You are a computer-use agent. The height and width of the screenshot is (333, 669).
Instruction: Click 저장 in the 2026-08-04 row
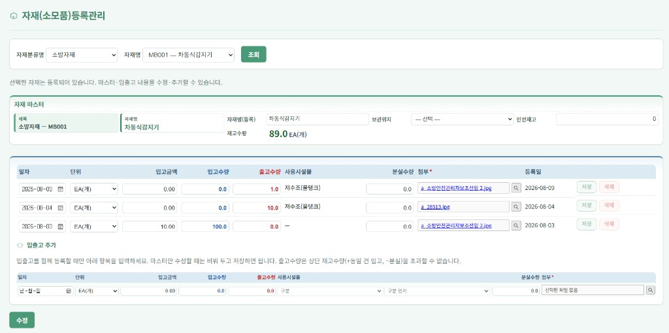coord(587,206)
